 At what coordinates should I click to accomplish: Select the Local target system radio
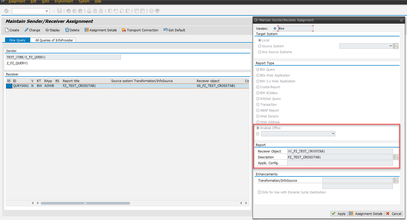pyautogui.click(x=260, y=40)
